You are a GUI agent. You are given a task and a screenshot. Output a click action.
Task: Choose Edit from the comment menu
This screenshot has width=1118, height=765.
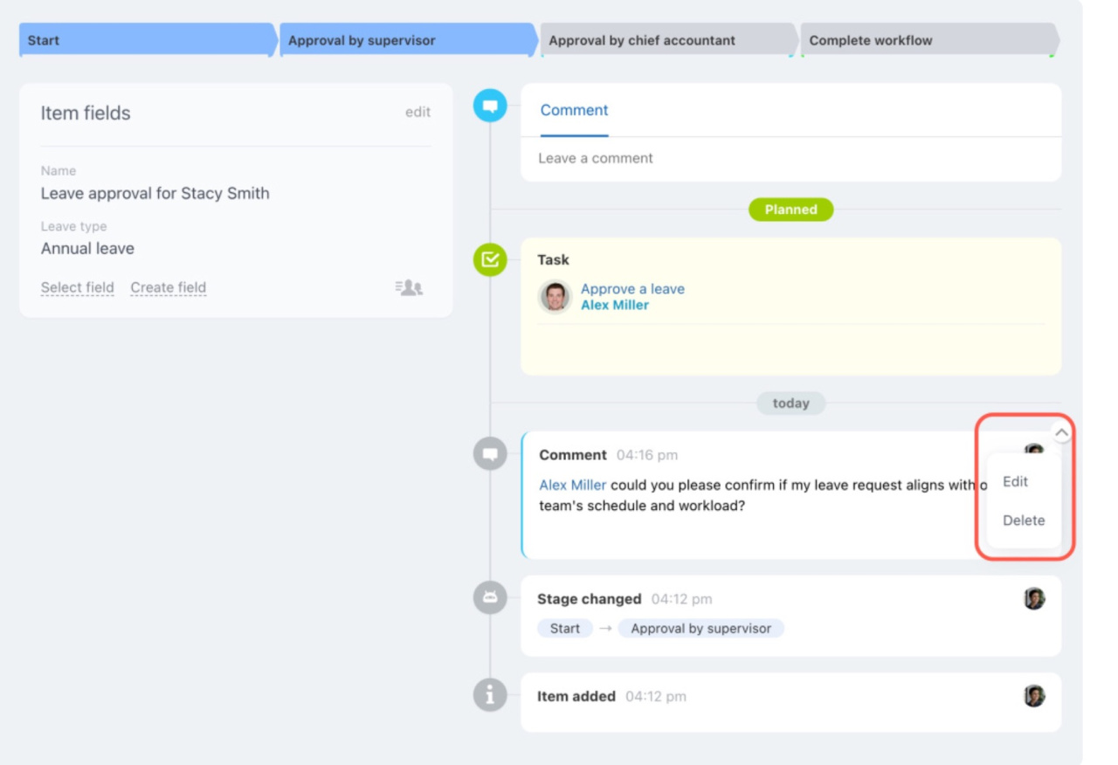1015,481
